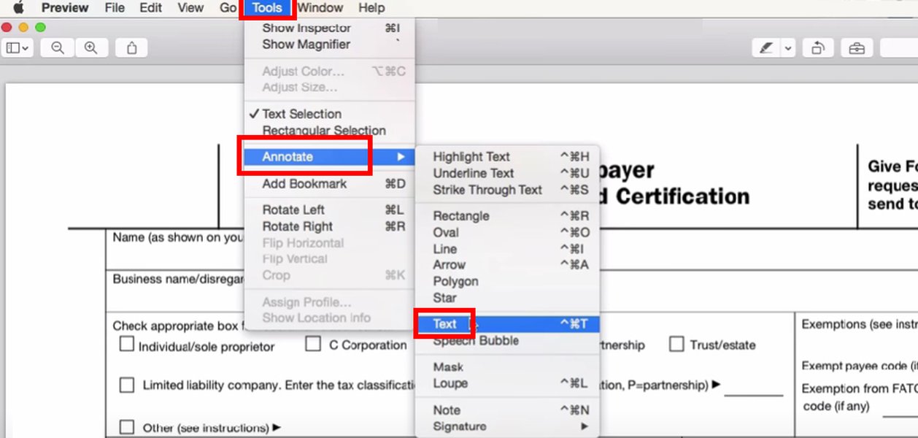Open the View menu
Screen dimensions: 918x438
pos(190,8)
